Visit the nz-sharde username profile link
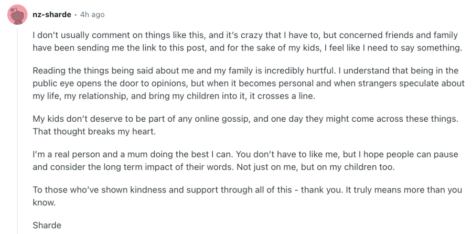This screenshot has height=234, width=472. 51,15
